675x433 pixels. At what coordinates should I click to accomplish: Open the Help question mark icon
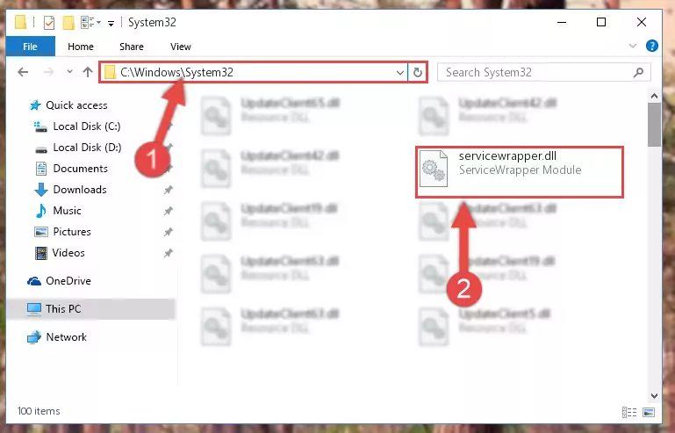pos(652,46)
